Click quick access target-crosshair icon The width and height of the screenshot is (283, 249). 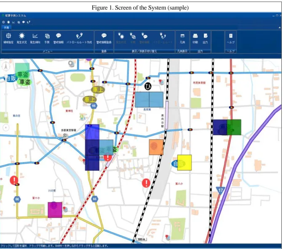pos(3,22)
